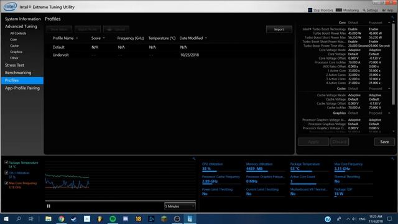Open Other under Advanced Tuning

pyautogui.click(x=14, y=58)
